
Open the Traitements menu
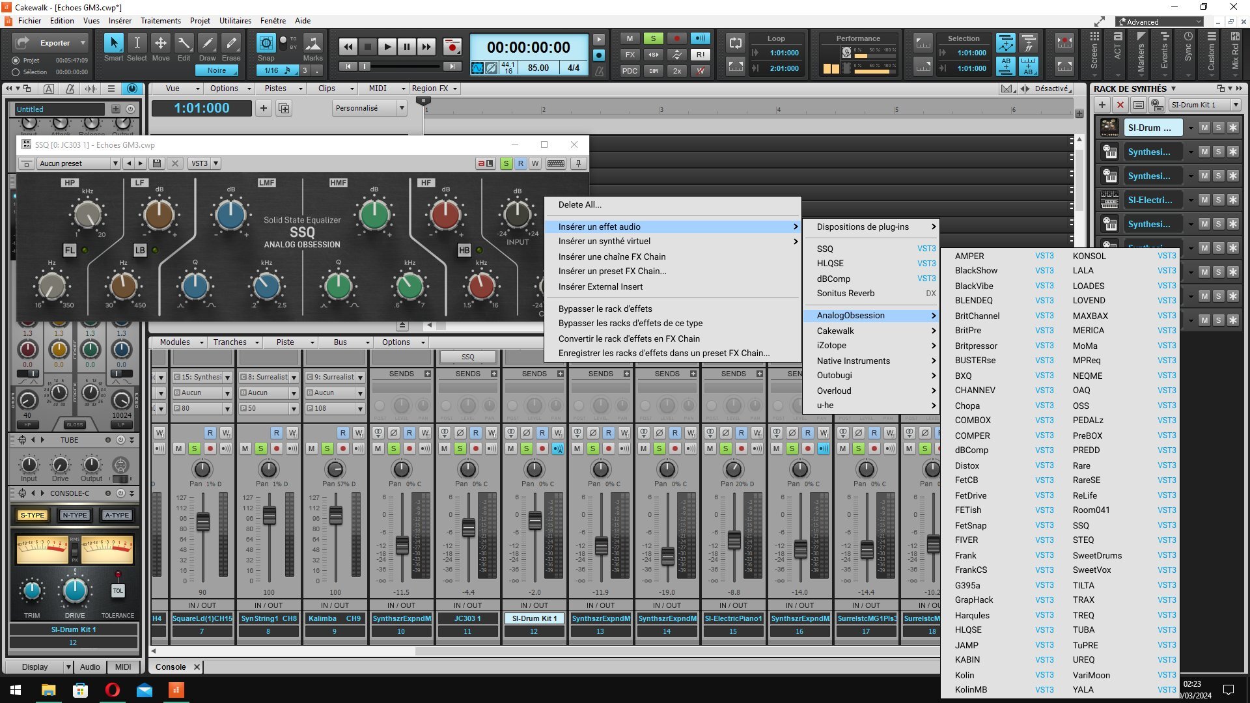pos(160,21)
